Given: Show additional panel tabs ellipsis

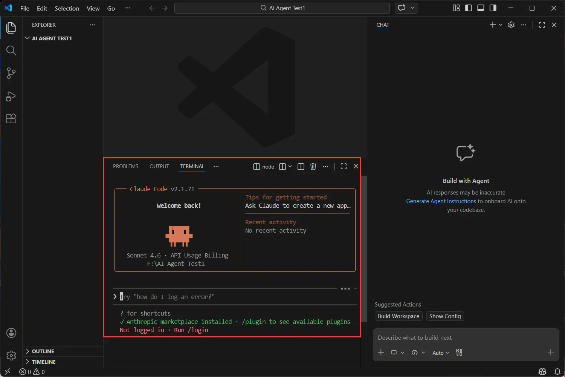Looking at the screenshot, I should tap(216, 166).
